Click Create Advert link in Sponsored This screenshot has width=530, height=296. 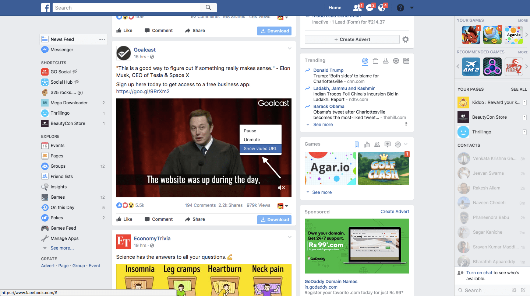tap(395, 212)
